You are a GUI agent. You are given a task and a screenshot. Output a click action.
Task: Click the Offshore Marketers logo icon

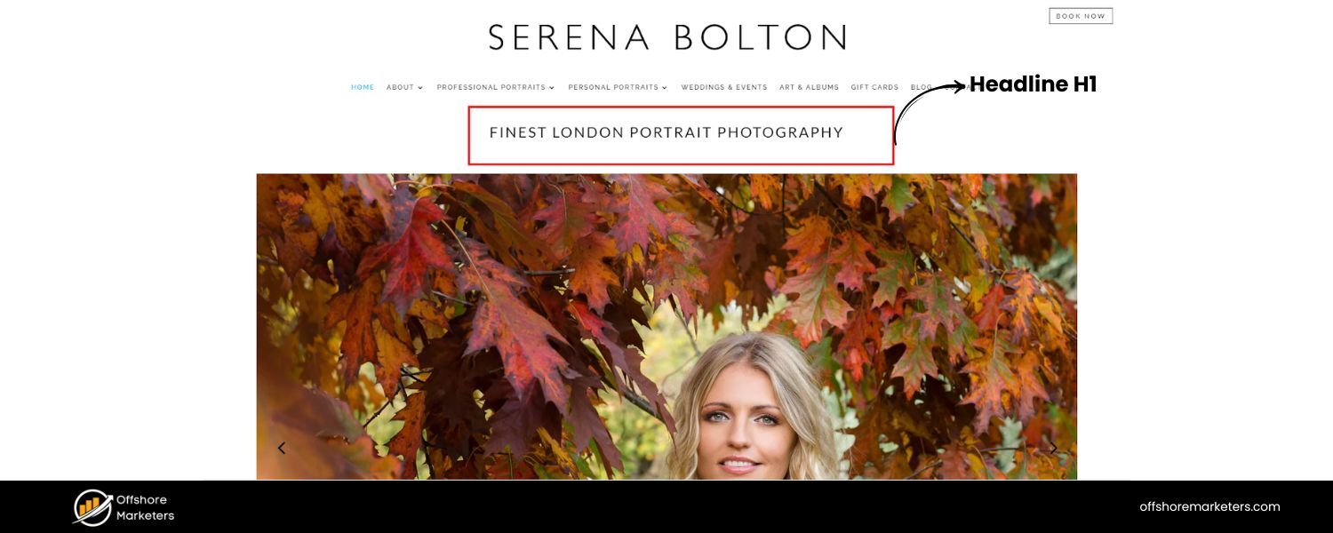coord(92,507)
